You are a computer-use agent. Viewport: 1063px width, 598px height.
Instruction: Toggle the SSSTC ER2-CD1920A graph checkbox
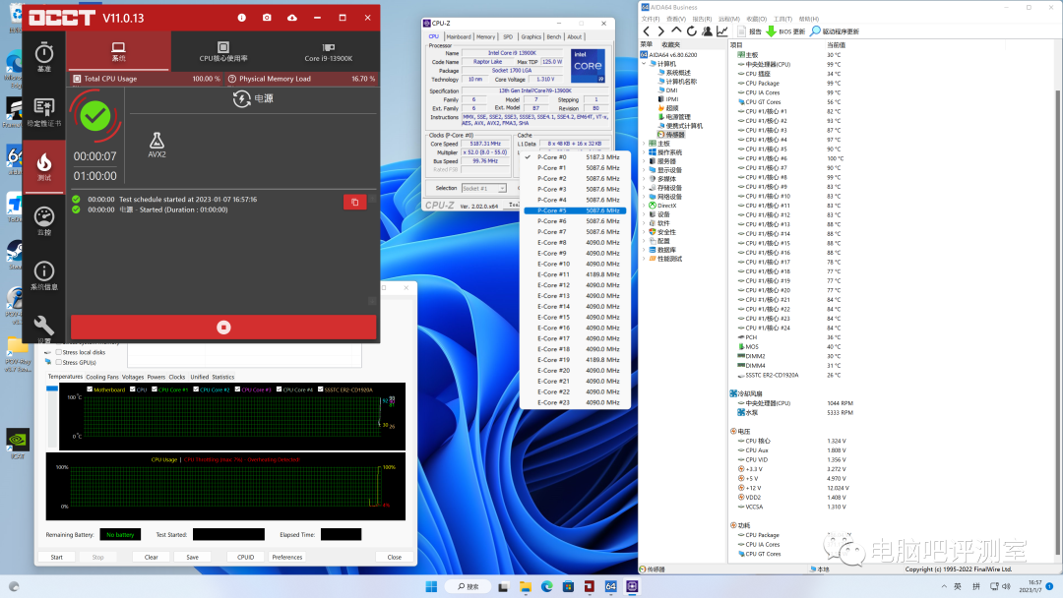tap(320, 389)
